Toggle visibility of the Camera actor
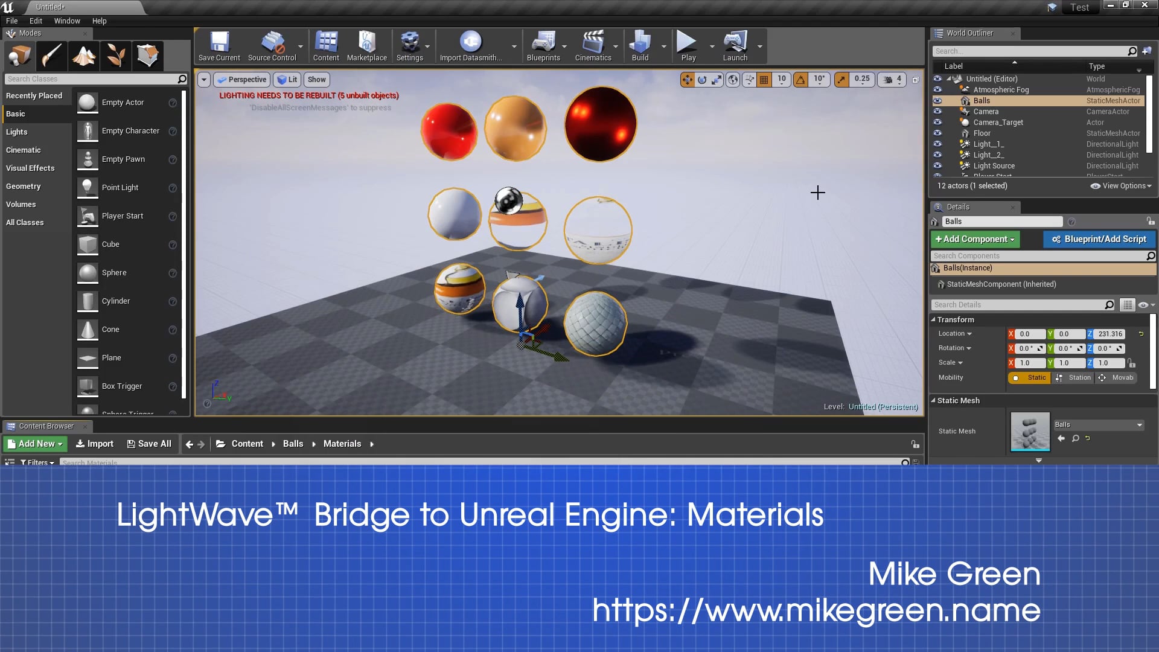 pyautogui.click(x=937, y=112)
